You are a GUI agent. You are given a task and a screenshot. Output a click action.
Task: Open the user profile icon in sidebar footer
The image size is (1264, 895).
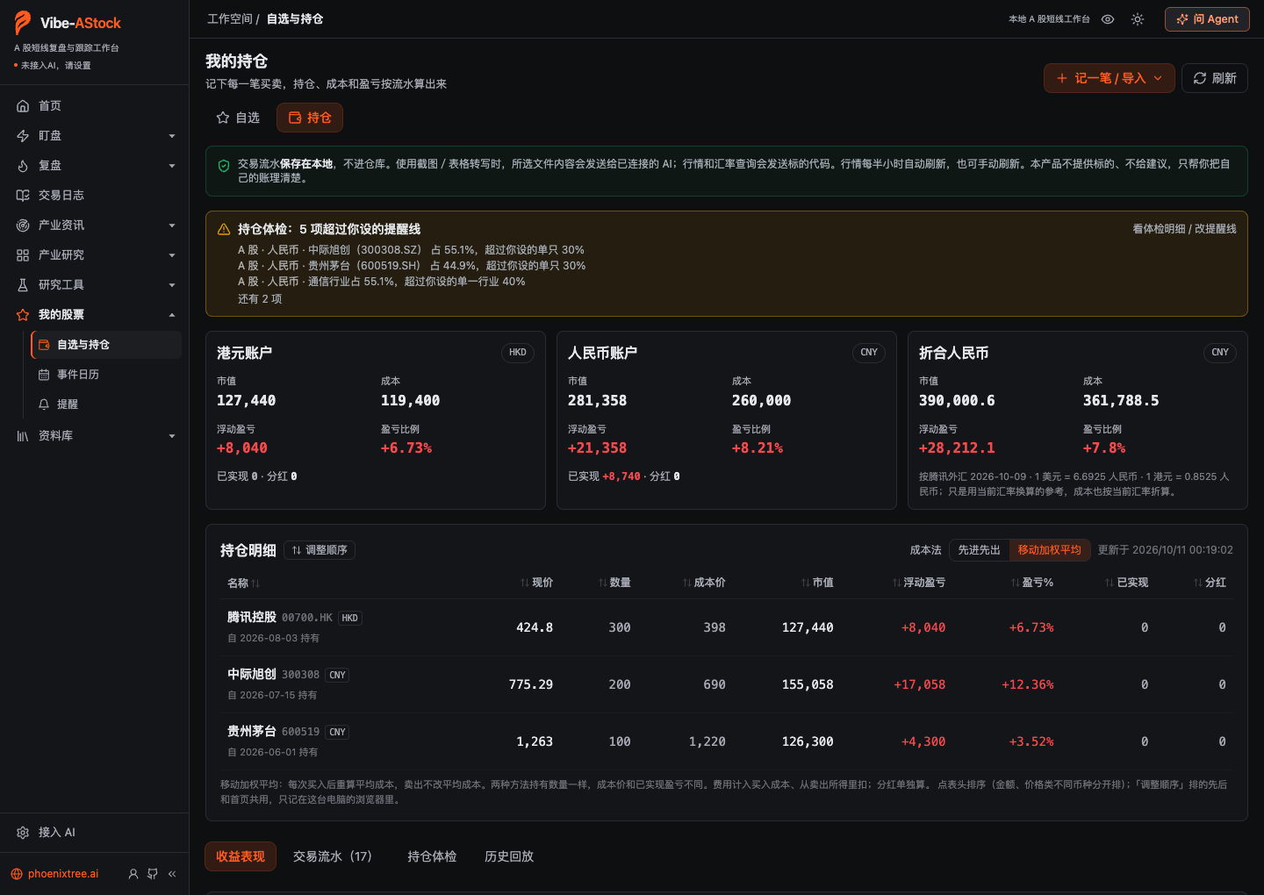click(133, 874)
